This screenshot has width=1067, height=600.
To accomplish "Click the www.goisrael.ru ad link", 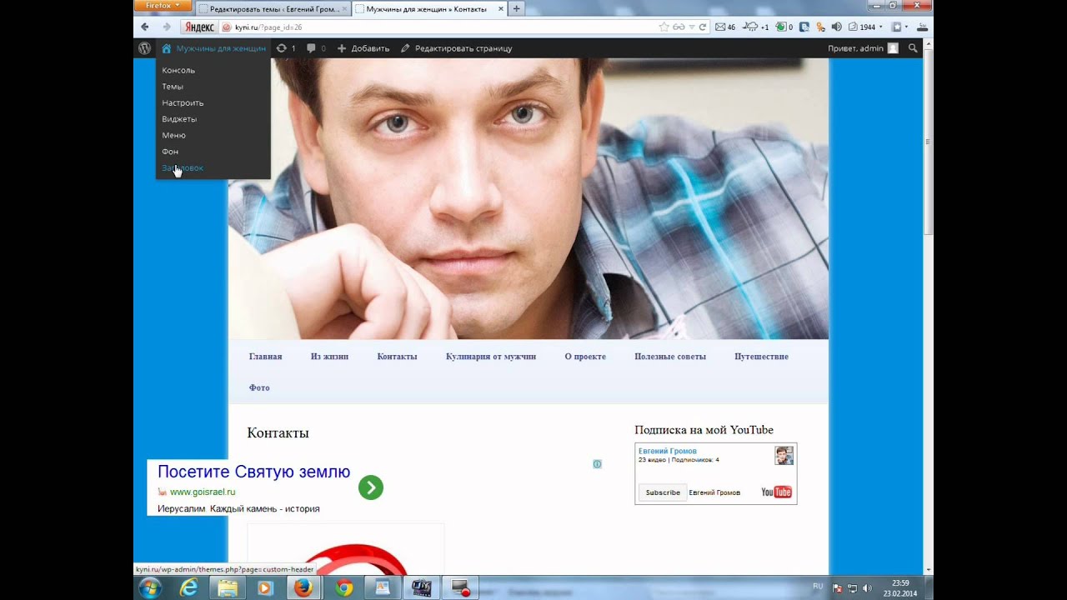I will [203, 492].
